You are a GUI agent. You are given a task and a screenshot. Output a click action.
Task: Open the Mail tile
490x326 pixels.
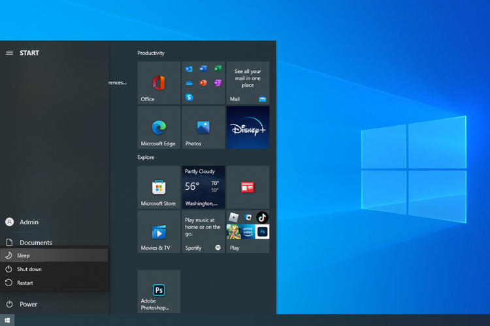(x=248, y=83)
